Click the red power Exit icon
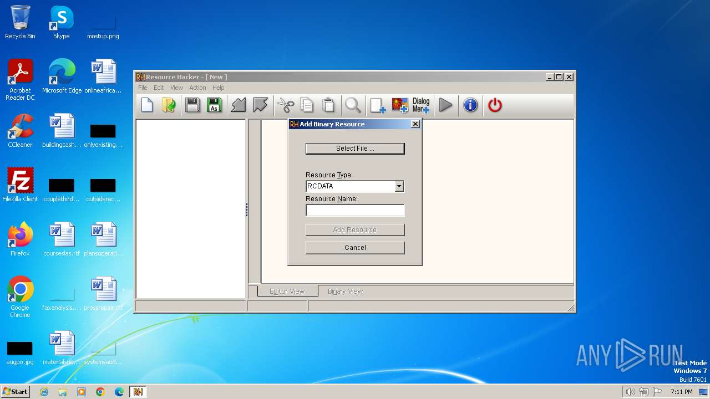 click(x=495, y=105)
